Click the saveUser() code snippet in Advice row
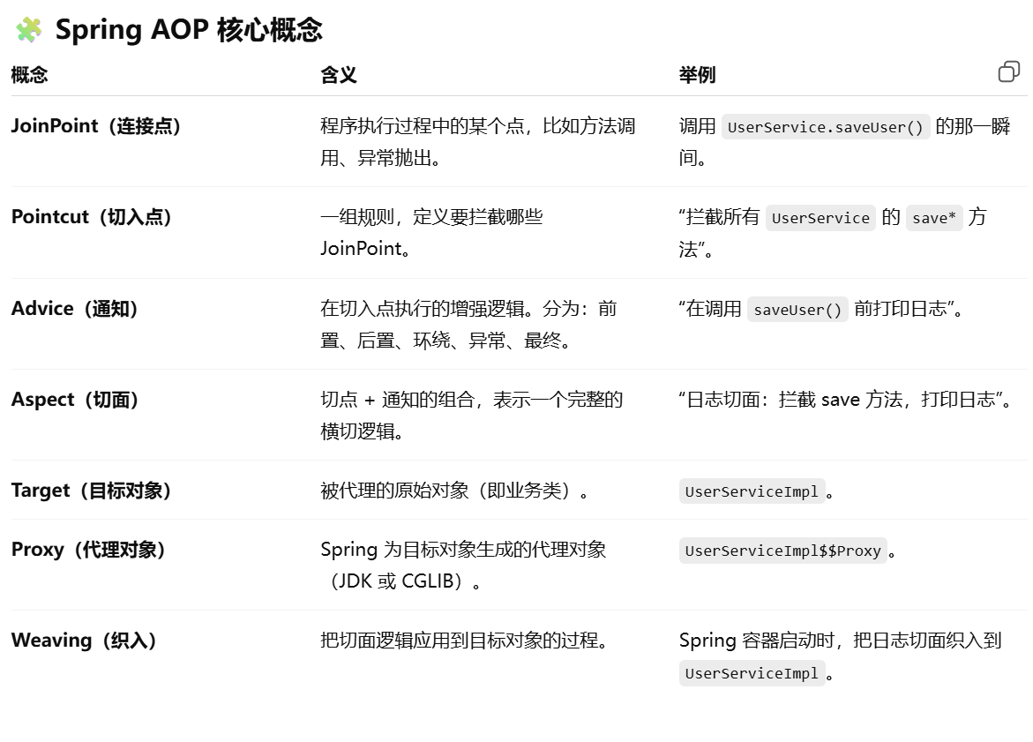 coord(797,310)
